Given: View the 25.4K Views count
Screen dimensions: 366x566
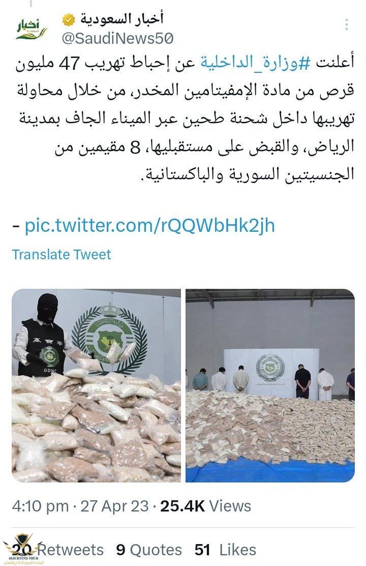Looking at the screenshot, I should point(205,506).
